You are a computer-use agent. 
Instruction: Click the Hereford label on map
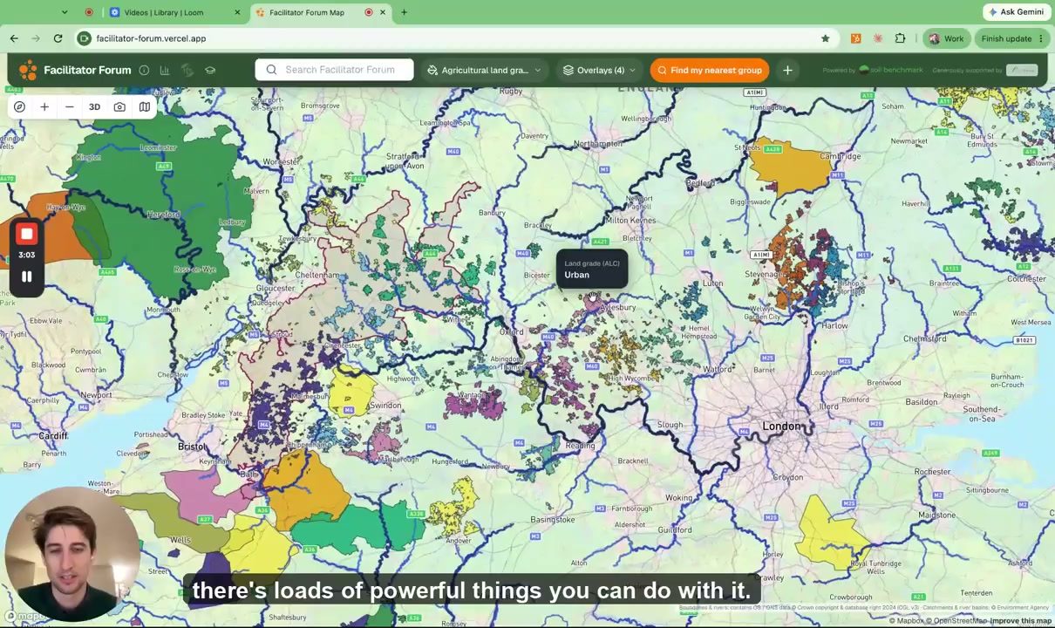pyautogui.click(x=163, y=215)
